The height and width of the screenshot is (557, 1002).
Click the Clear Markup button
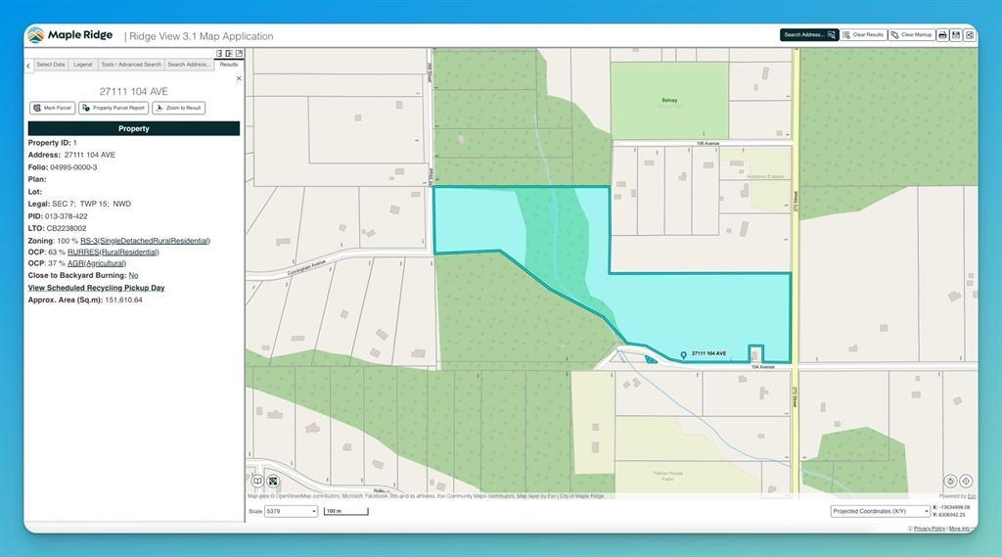909,35
